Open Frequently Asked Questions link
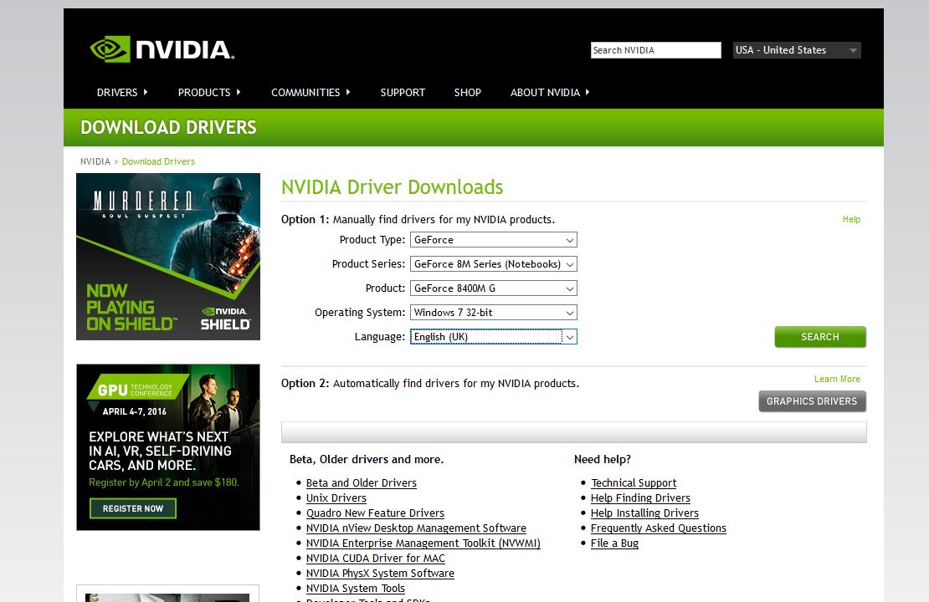 [x=658, y=528]
